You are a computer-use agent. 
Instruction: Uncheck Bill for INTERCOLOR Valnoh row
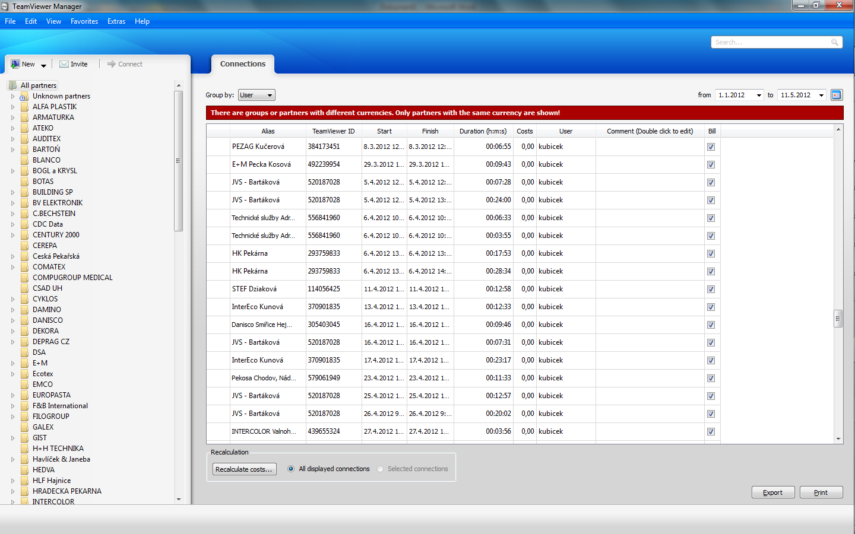point(711,432)
